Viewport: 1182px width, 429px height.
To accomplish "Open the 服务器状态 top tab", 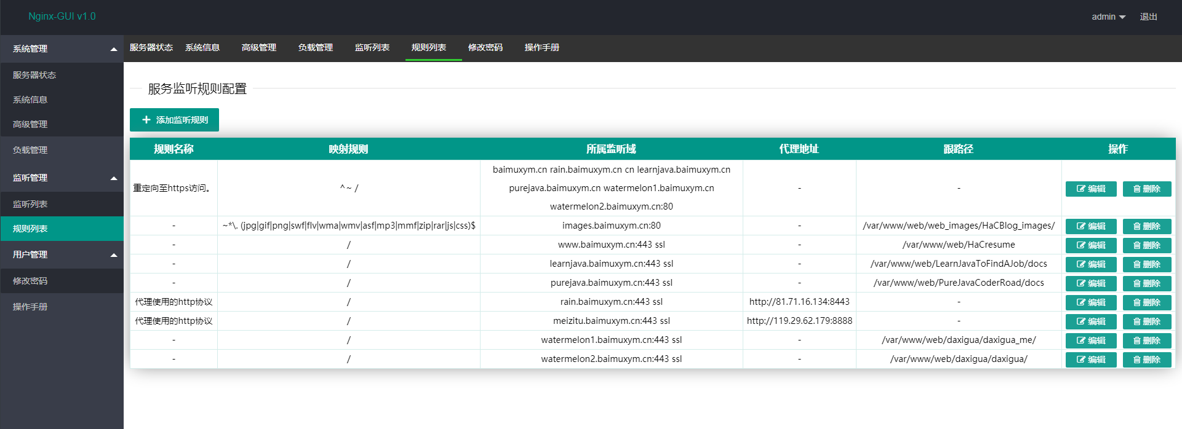I will click(x=151, y=47).
